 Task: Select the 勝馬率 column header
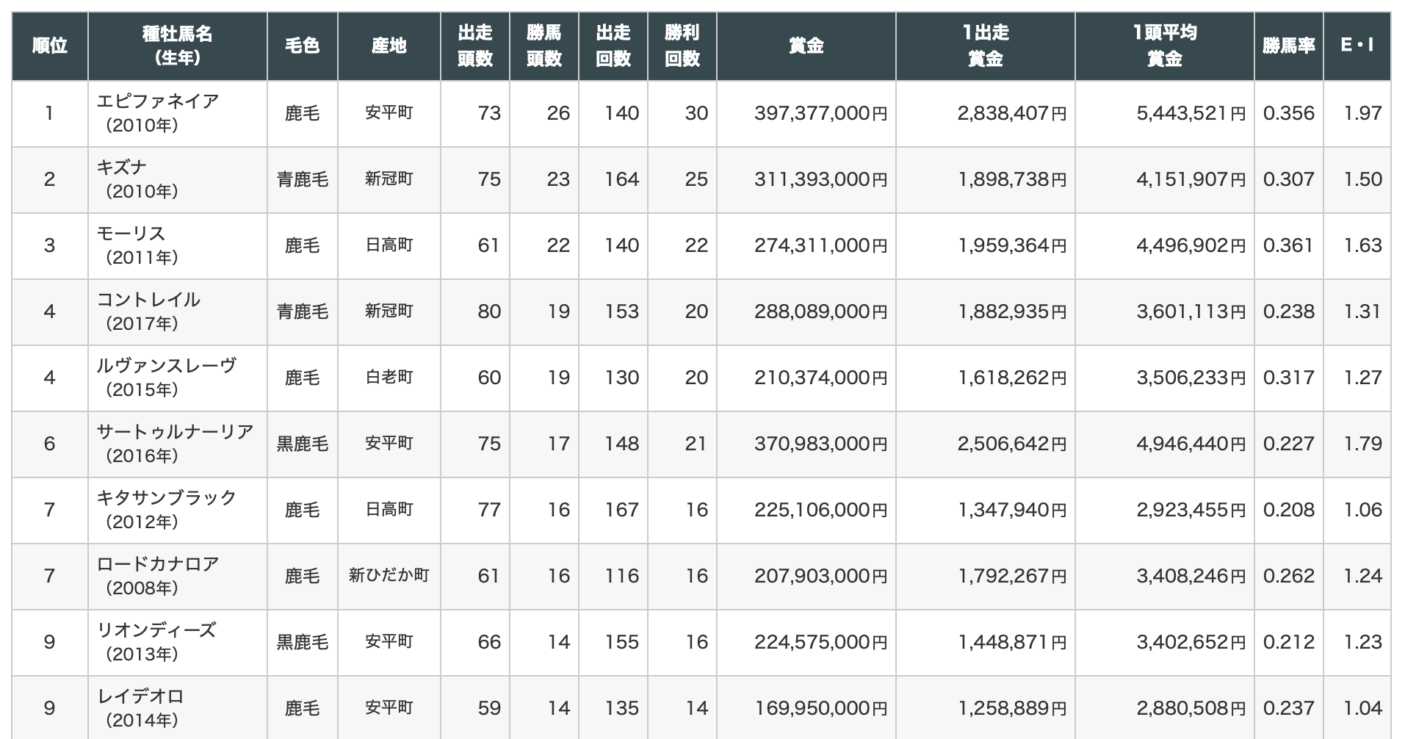click(1288, 46)
